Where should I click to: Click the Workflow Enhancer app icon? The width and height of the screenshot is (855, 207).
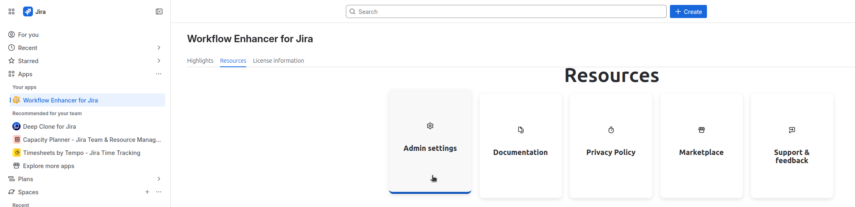16,100
